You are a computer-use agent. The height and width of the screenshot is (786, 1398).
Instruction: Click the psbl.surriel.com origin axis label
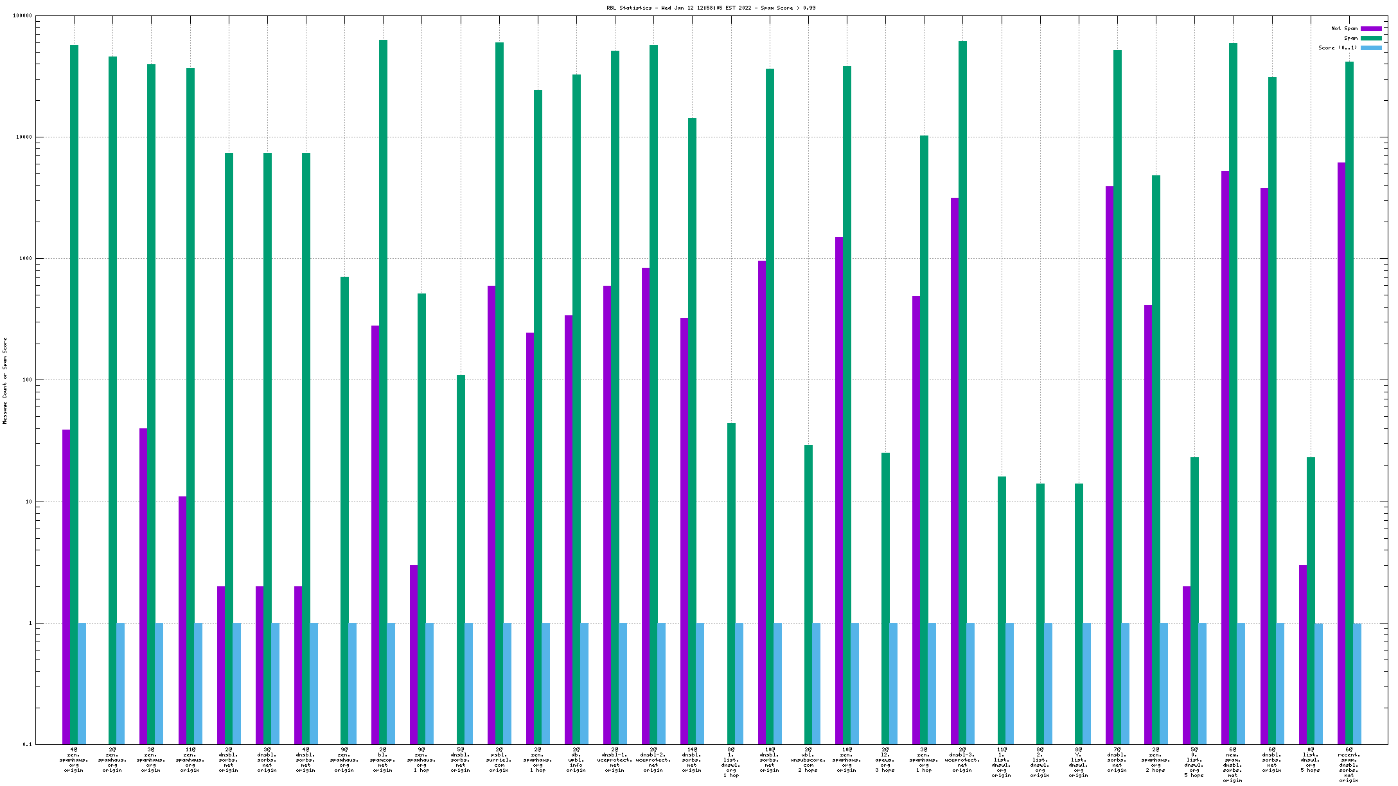(x=499, y=760)
